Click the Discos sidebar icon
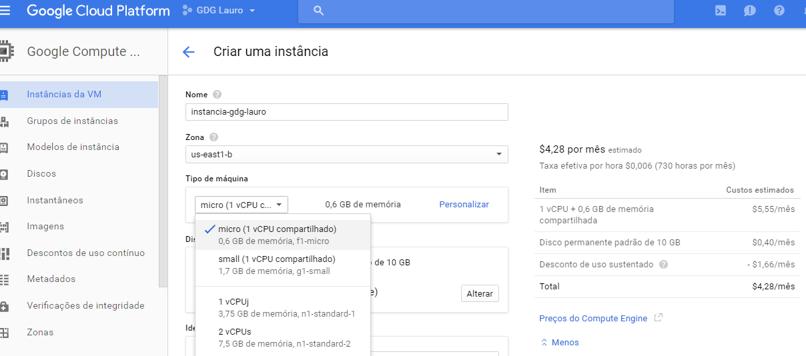 coord(4,174)
